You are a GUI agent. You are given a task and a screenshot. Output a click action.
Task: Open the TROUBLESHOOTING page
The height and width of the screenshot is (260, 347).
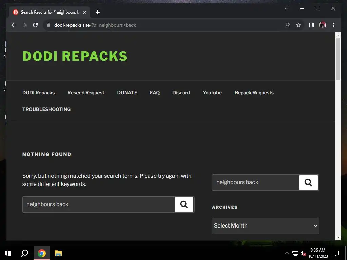[46, 109]
